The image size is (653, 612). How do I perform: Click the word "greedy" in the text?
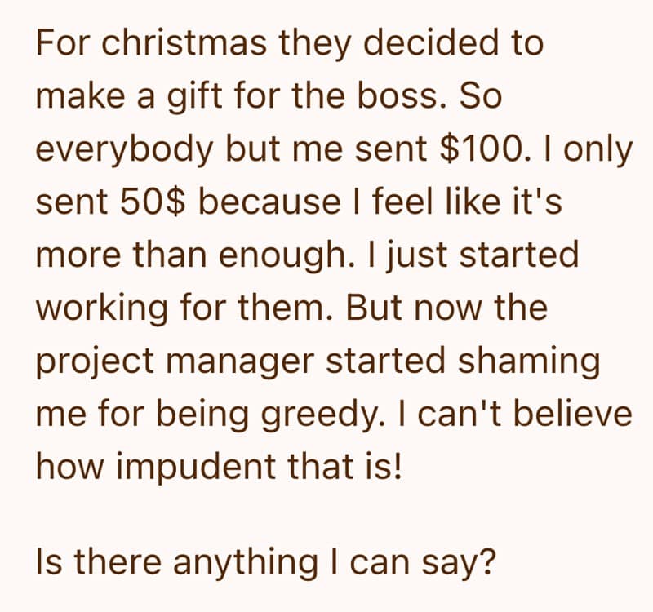[304, 416]
